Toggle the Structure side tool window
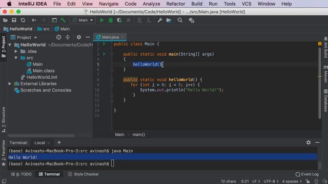The width and height of the screenshot is (328, 184). [4, 120]
